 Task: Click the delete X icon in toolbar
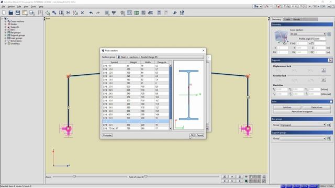[82, 13]
